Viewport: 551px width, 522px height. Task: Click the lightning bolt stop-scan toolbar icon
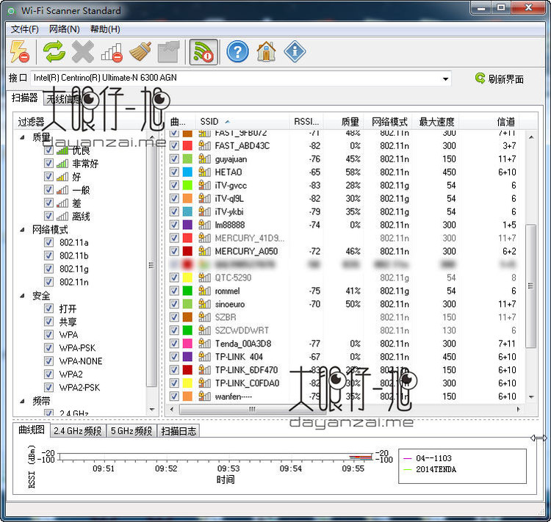20,52
